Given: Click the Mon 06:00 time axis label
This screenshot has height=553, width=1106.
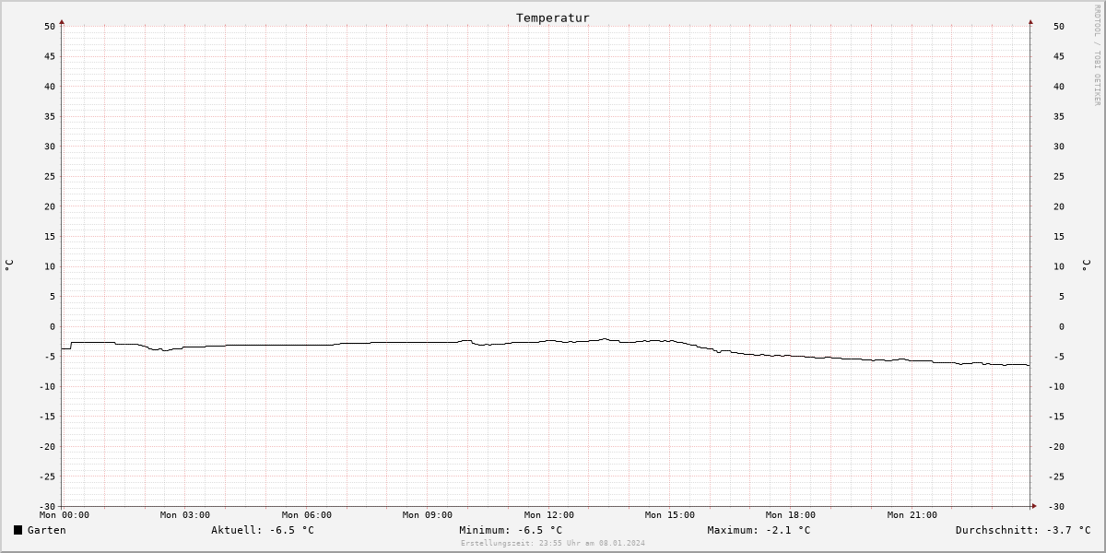Looking at the screenshot, I should point(307,515).
